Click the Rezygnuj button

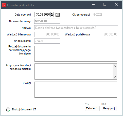click(109, 108)
